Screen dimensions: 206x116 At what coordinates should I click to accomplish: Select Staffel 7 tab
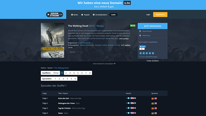pos(86,73)
